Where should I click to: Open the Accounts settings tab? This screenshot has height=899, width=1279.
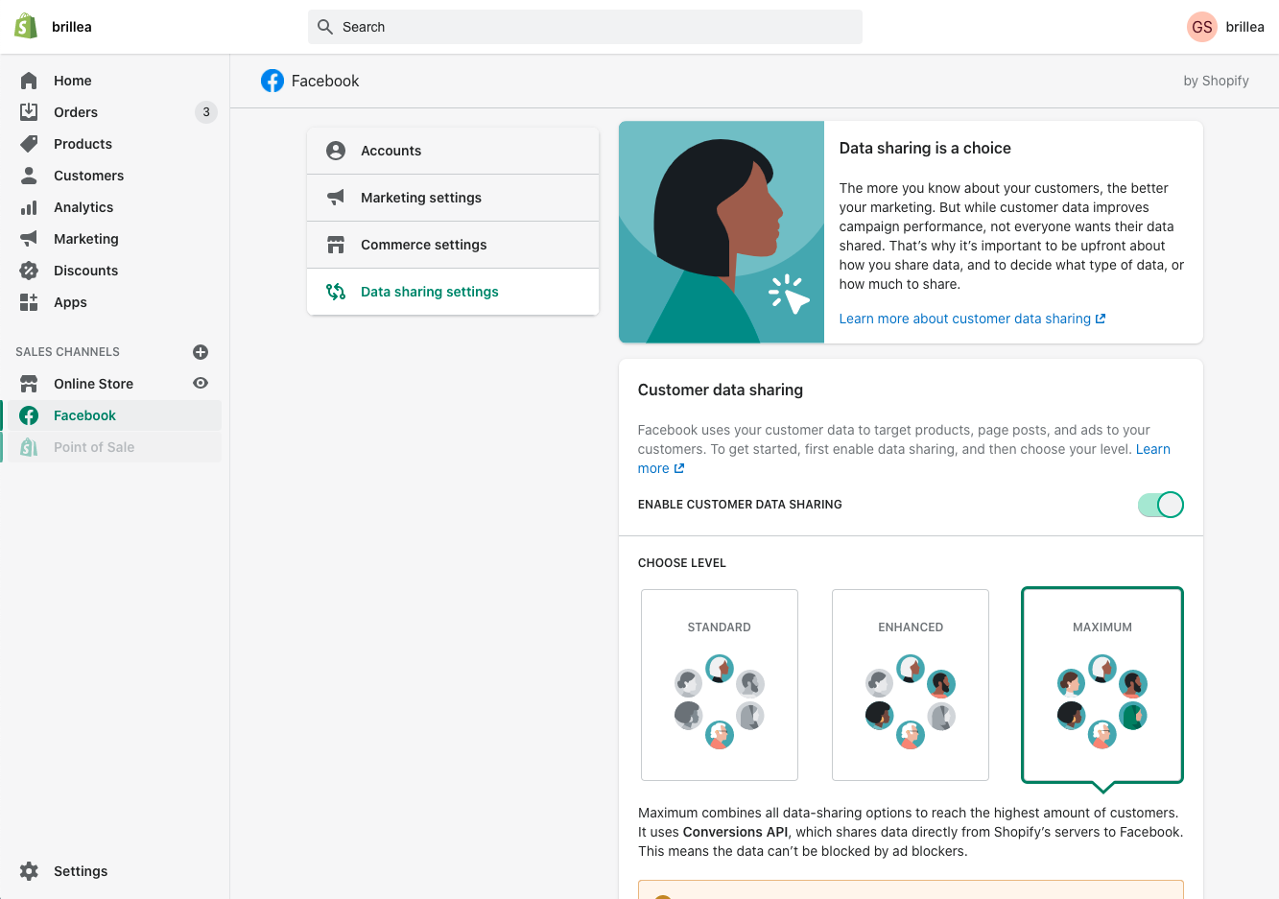click(x=453, y=151)
